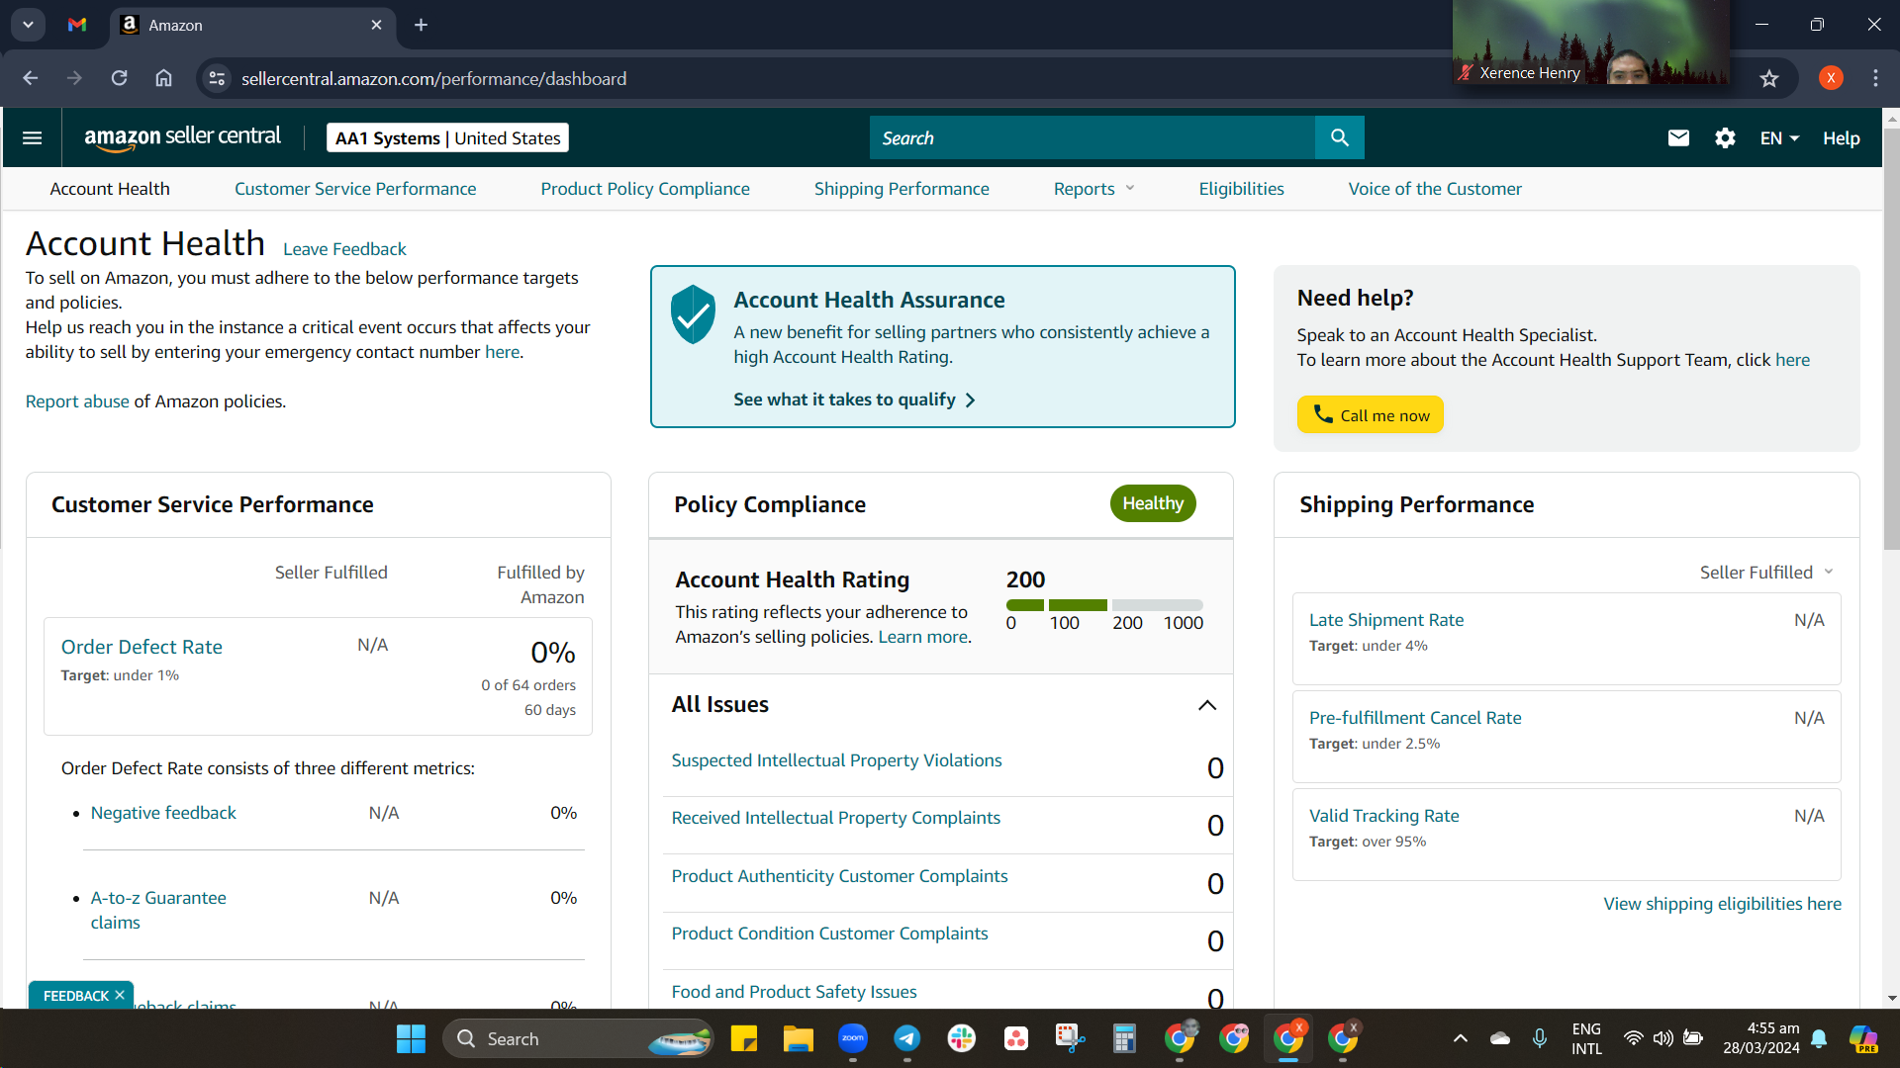Screen dimensions: 1900x1068
Task: Open the Reports dropdown menu
Action: (1094, 189)
